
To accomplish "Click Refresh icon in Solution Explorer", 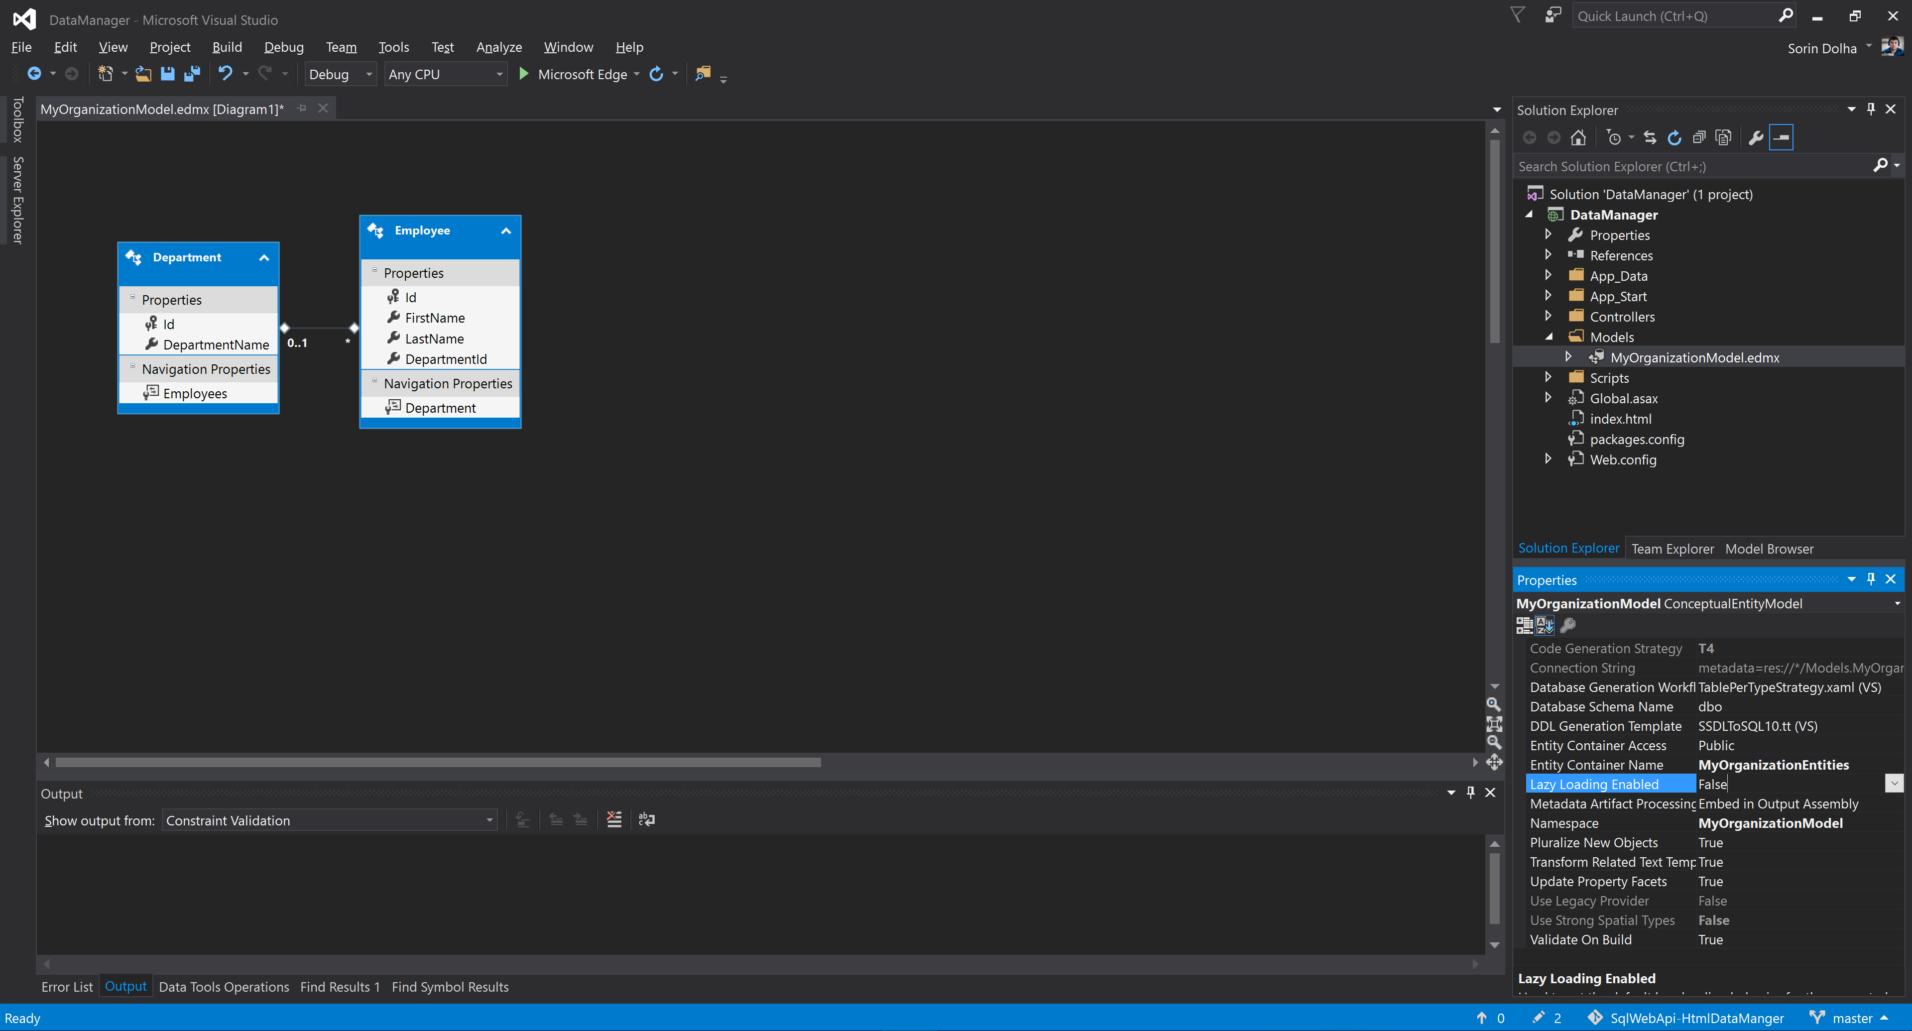I will pyautogui.click(x=1674, y=138).
